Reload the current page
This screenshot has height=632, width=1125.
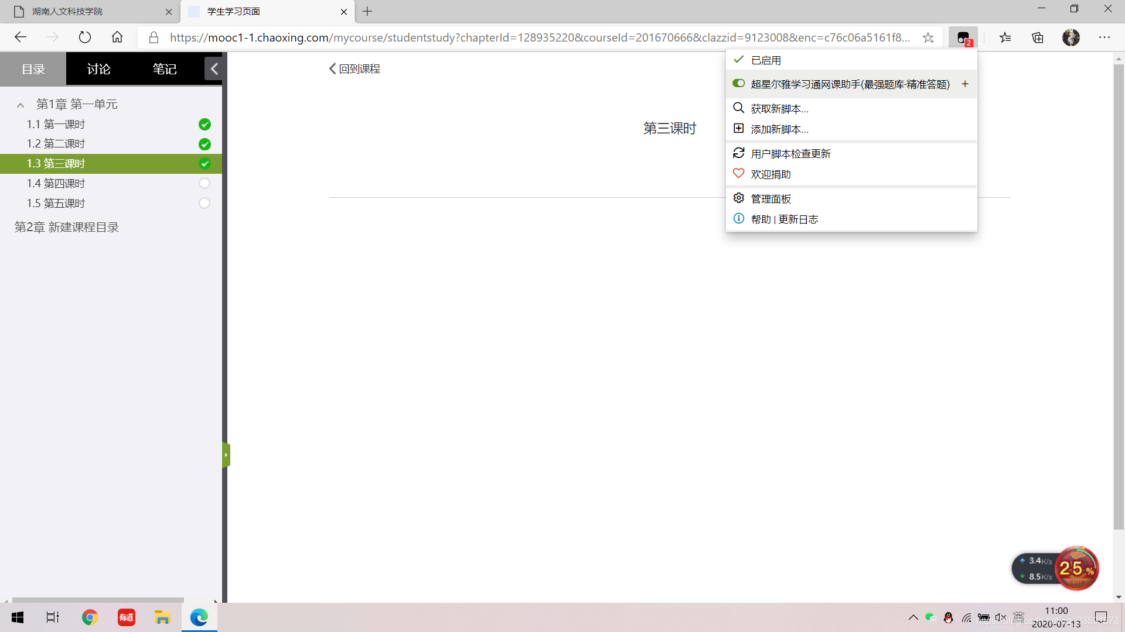click(x=85, y=37)
